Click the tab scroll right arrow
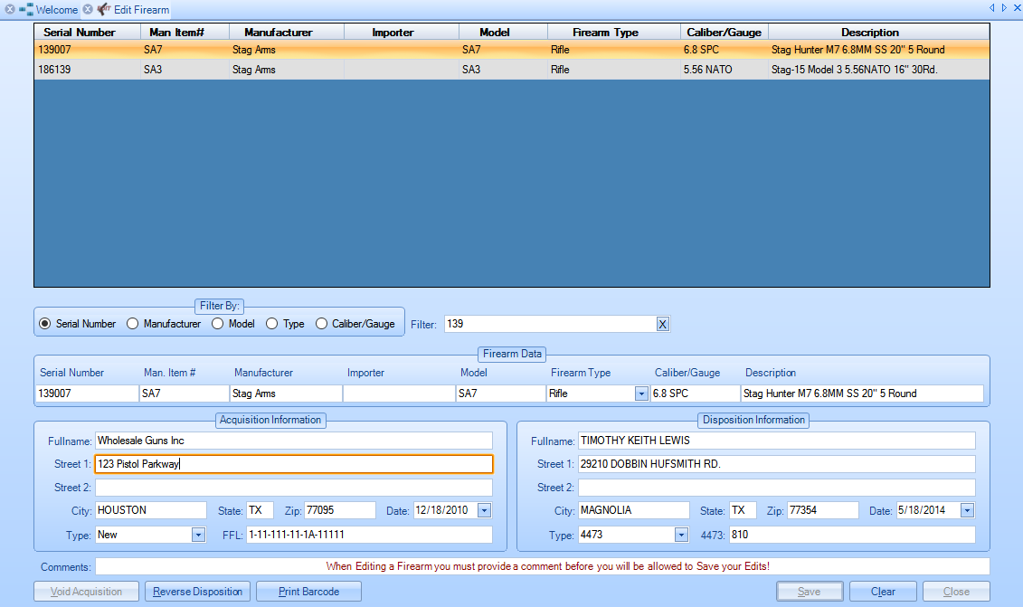Screen dimensions: 1023x607 [x=1004, y=8]
